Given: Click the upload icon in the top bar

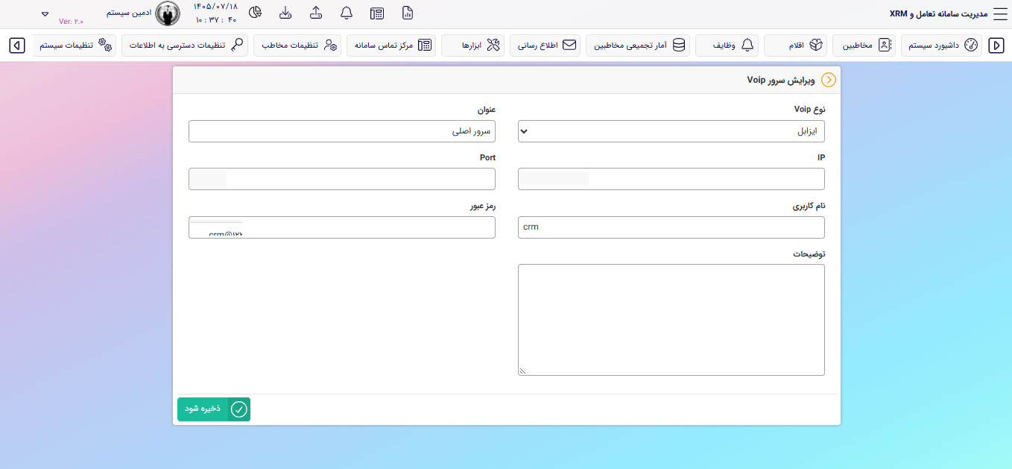Looking at the screenshot, I should [316, 13].
